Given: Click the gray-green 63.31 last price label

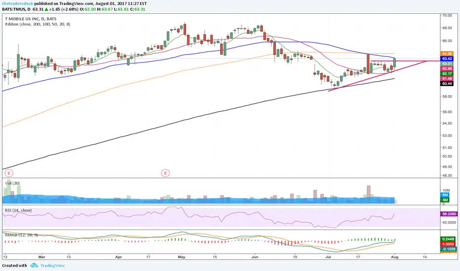Looking at the screenshot, I should tap(447, 64).
